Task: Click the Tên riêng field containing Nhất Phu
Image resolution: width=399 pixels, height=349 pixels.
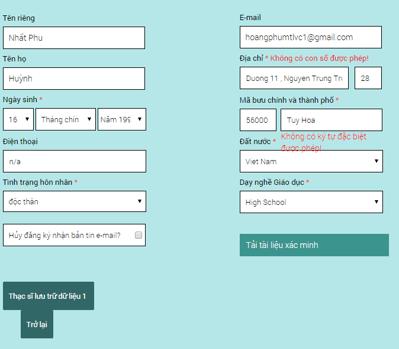Action: click(x=74, y=38)
